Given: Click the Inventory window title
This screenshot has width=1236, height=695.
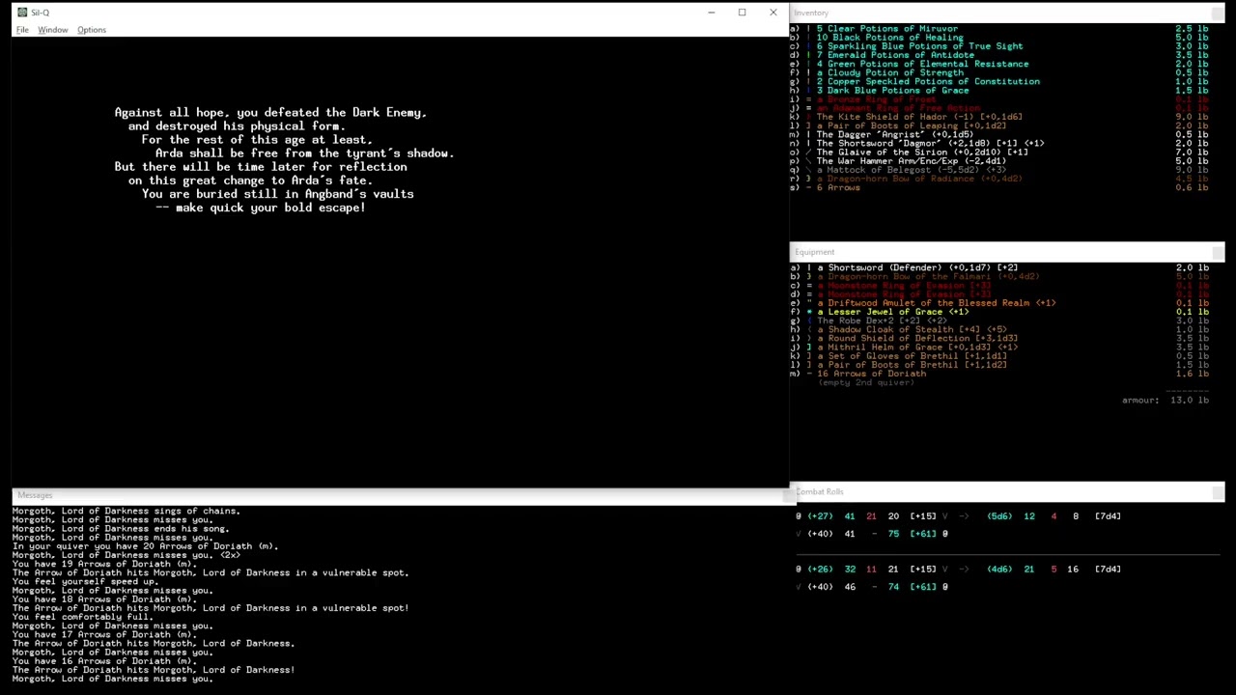Looking at the screenshot, I should 812,13.
